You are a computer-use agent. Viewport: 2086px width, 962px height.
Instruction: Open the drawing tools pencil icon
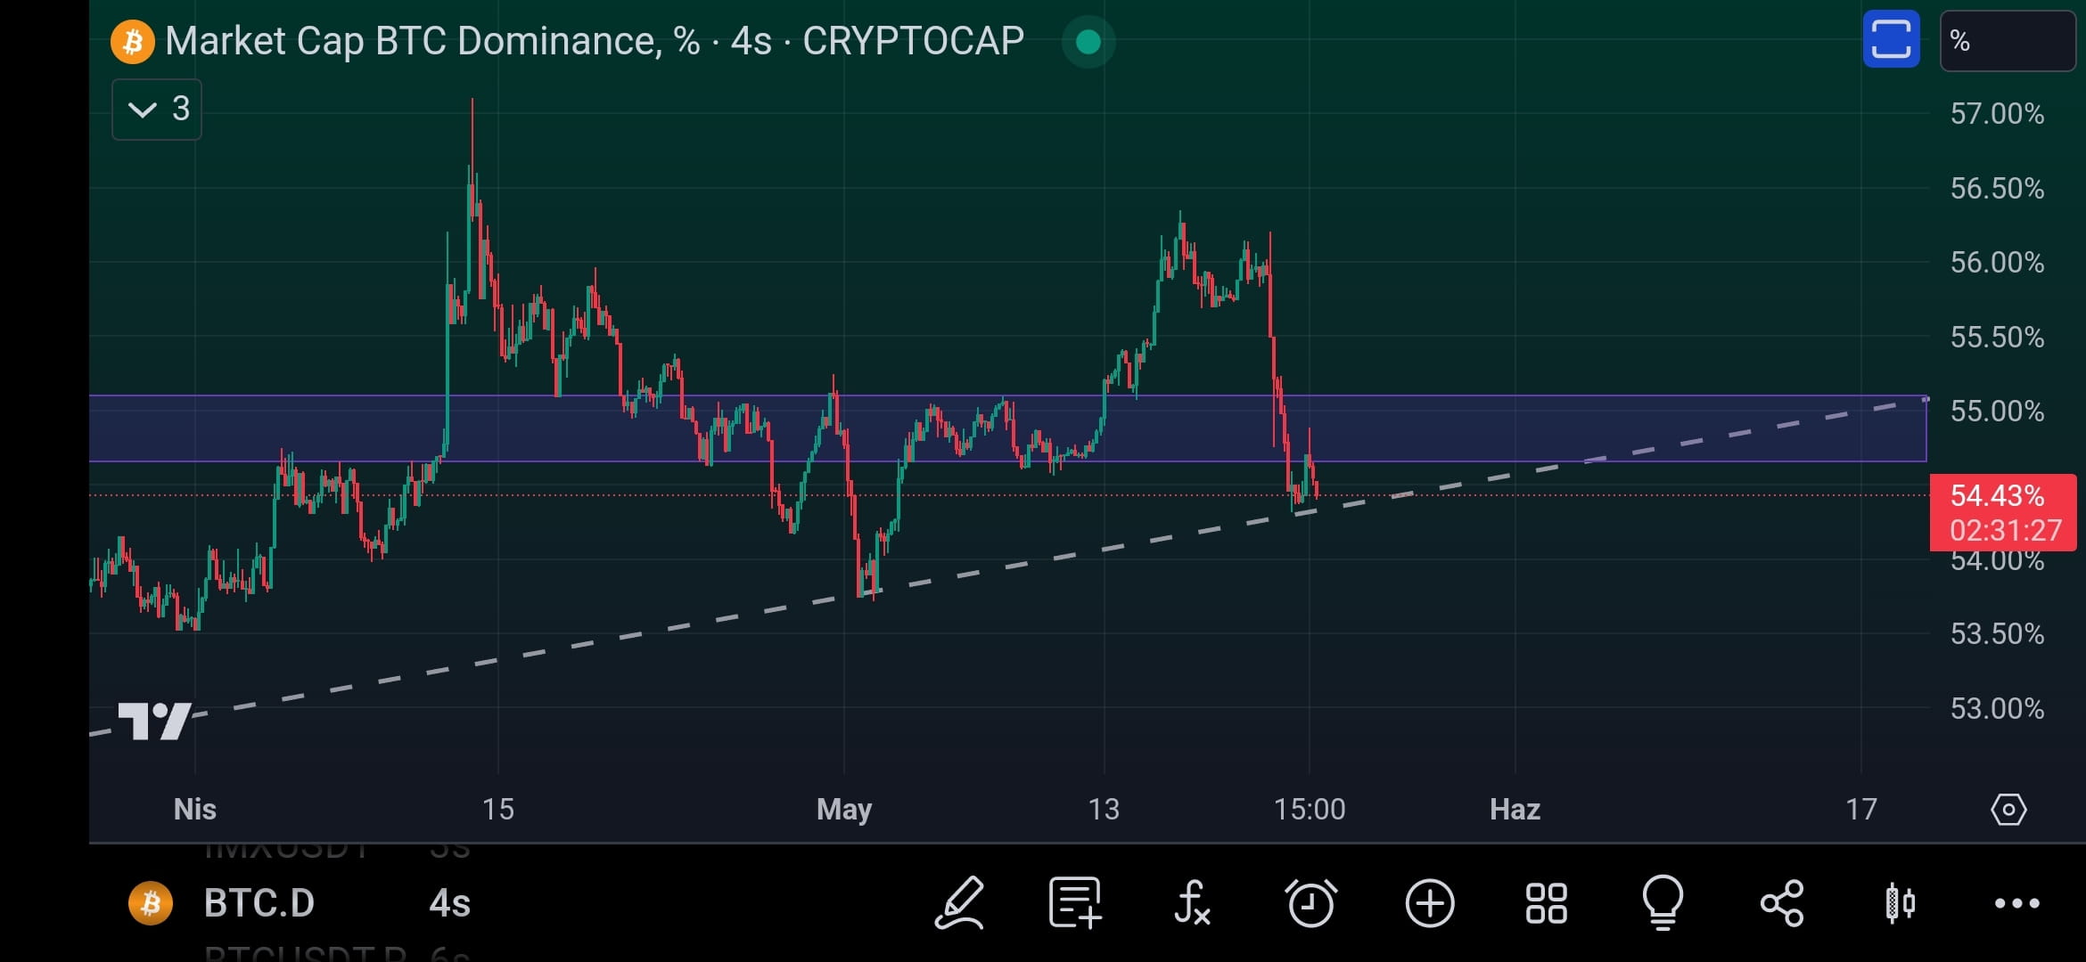tap(959, 903)
